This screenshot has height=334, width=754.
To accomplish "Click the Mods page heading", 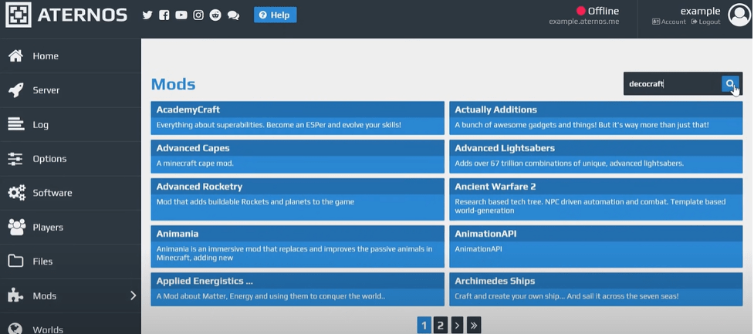I will click(x=173, y=84).
